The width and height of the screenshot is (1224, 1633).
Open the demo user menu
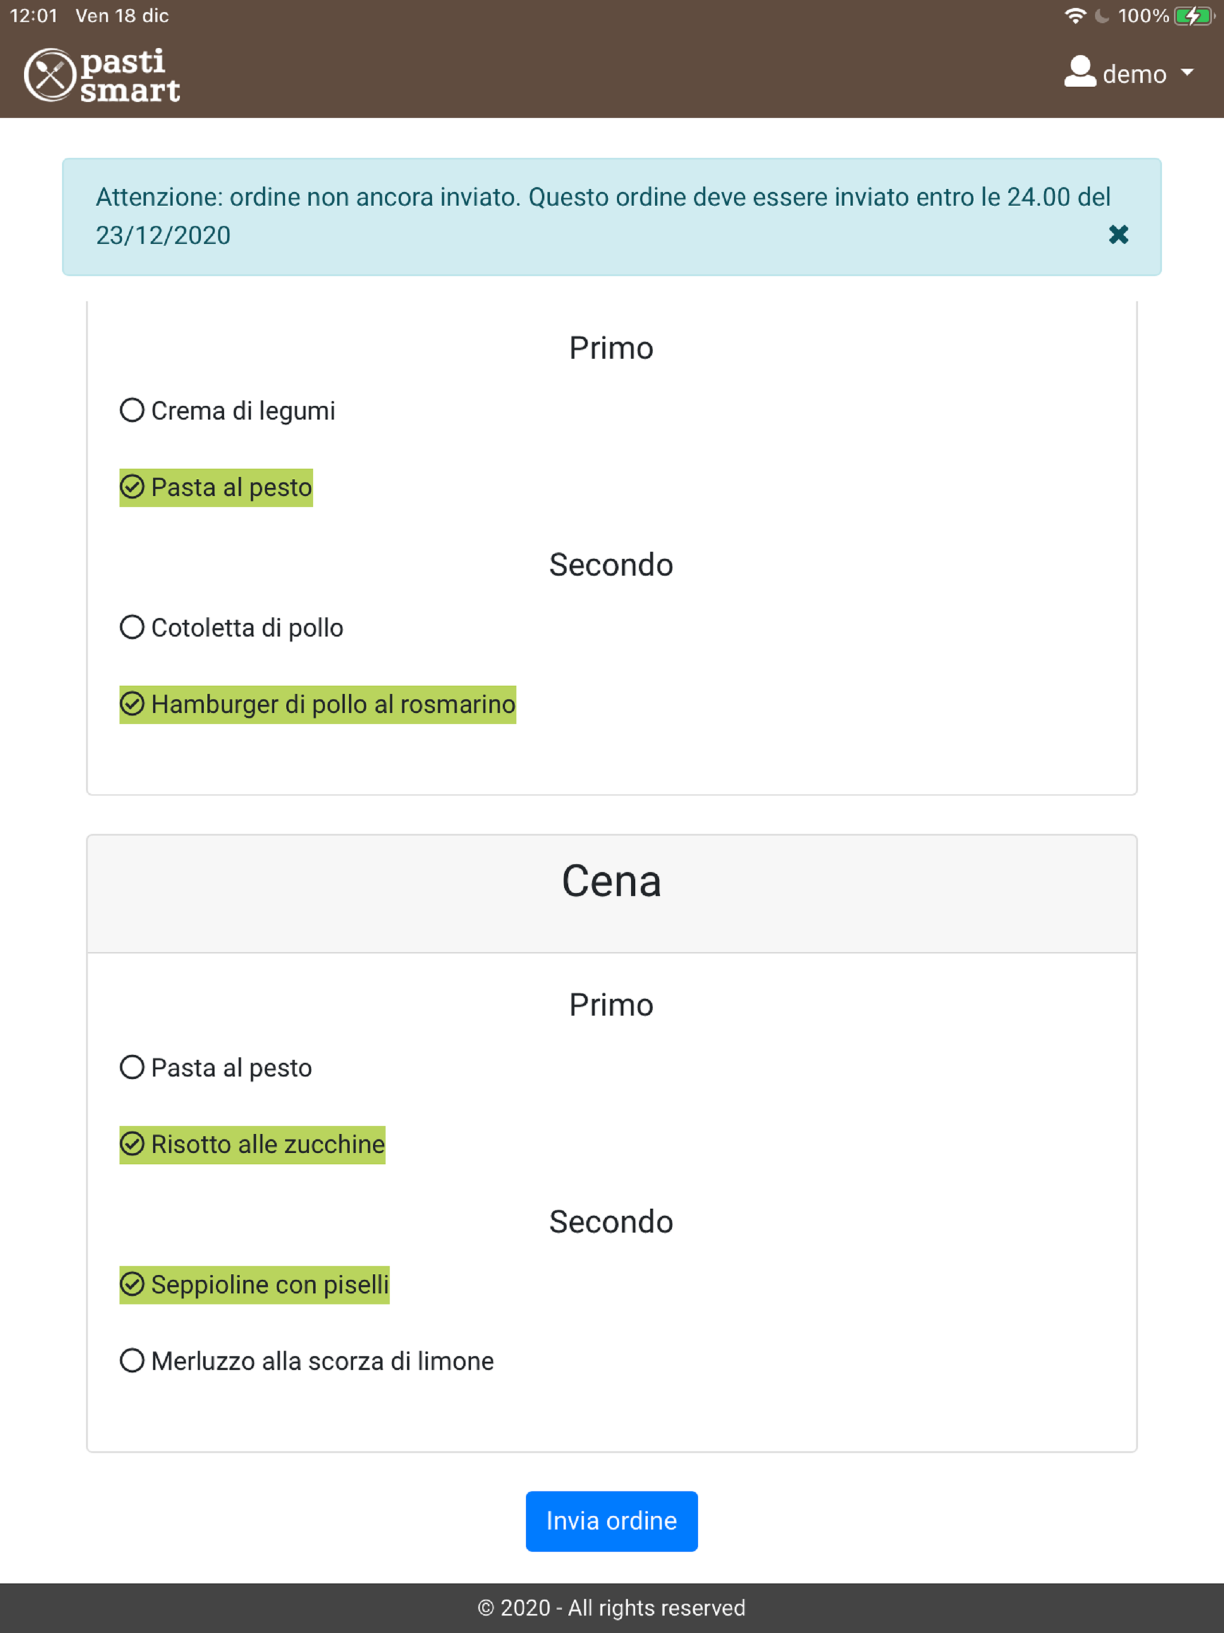tap(1129, 73)
